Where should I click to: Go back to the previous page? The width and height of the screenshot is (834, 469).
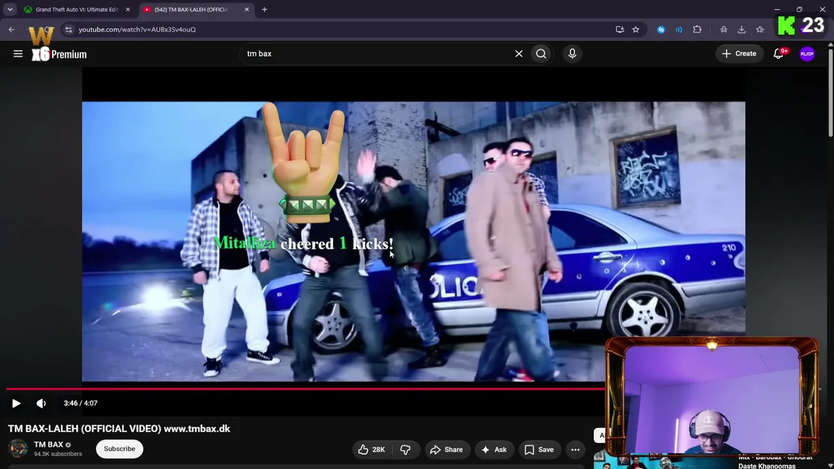[12, 29]
